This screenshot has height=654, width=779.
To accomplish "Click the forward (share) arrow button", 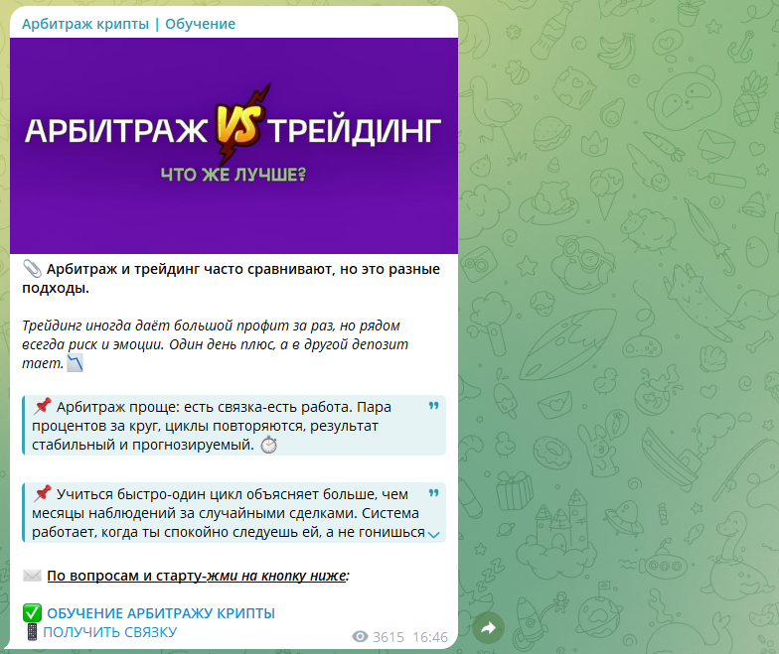I will coord(488,628).
